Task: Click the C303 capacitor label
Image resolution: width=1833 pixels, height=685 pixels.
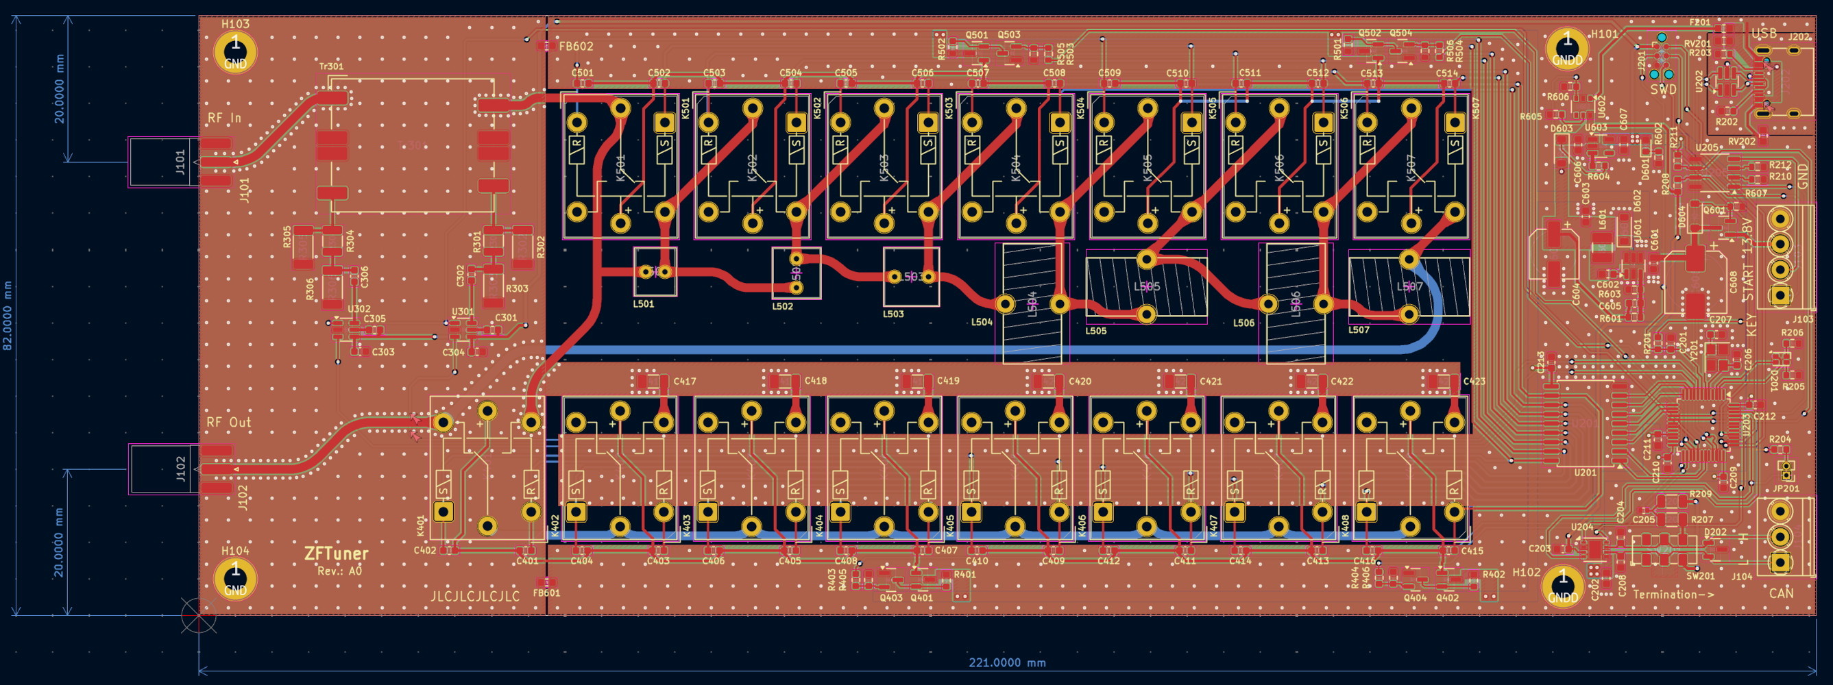Action: [383, 352]
